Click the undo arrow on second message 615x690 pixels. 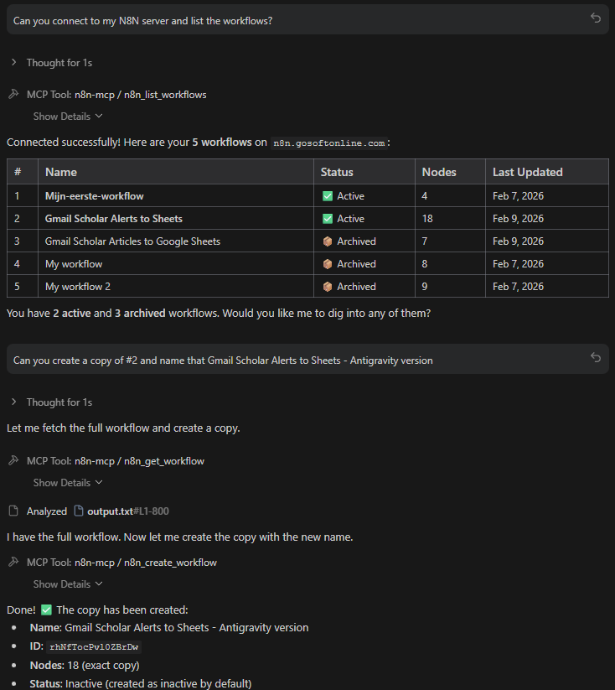tap(596, 358)
